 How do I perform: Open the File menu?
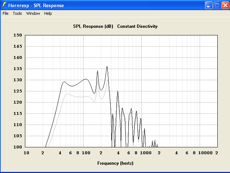(5, 13)
